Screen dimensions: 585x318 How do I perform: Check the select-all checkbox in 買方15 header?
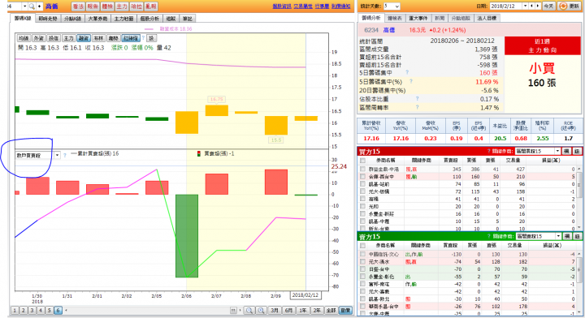click(x=362, y=161)
